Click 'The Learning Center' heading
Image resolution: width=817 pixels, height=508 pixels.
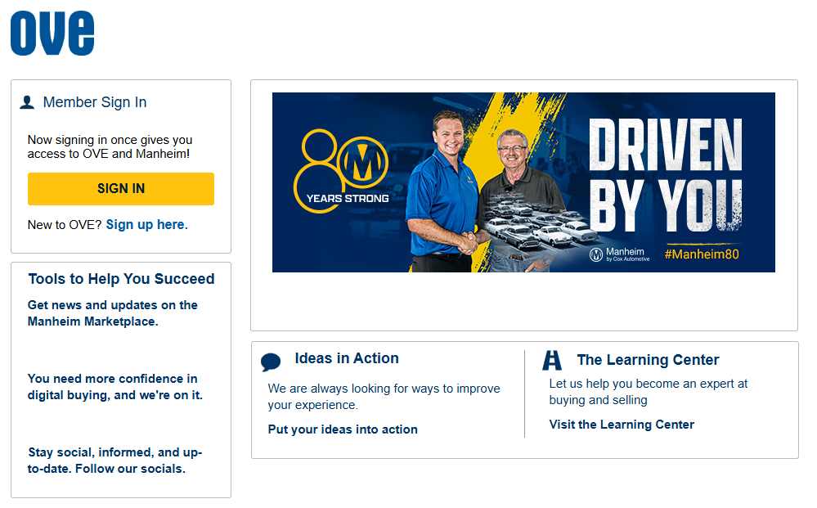(648, 360)
